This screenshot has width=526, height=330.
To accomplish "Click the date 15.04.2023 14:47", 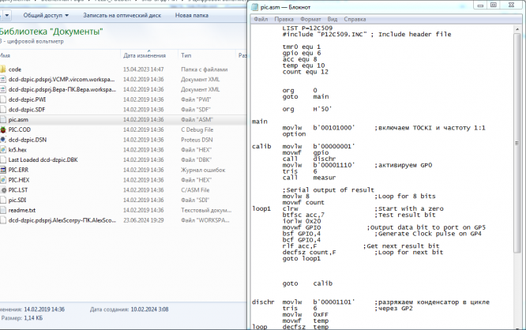I will (143, 69).
